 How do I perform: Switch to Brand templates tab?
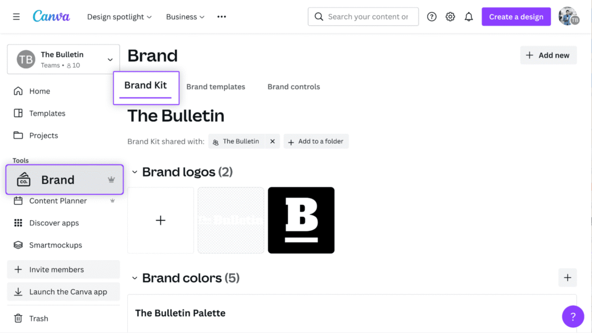tap(216, 87)
